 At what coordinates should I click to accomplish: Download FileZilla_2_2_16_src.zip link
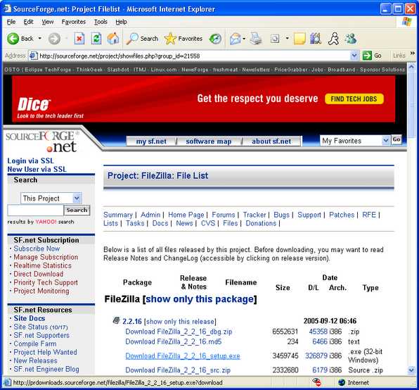[178, 370]
